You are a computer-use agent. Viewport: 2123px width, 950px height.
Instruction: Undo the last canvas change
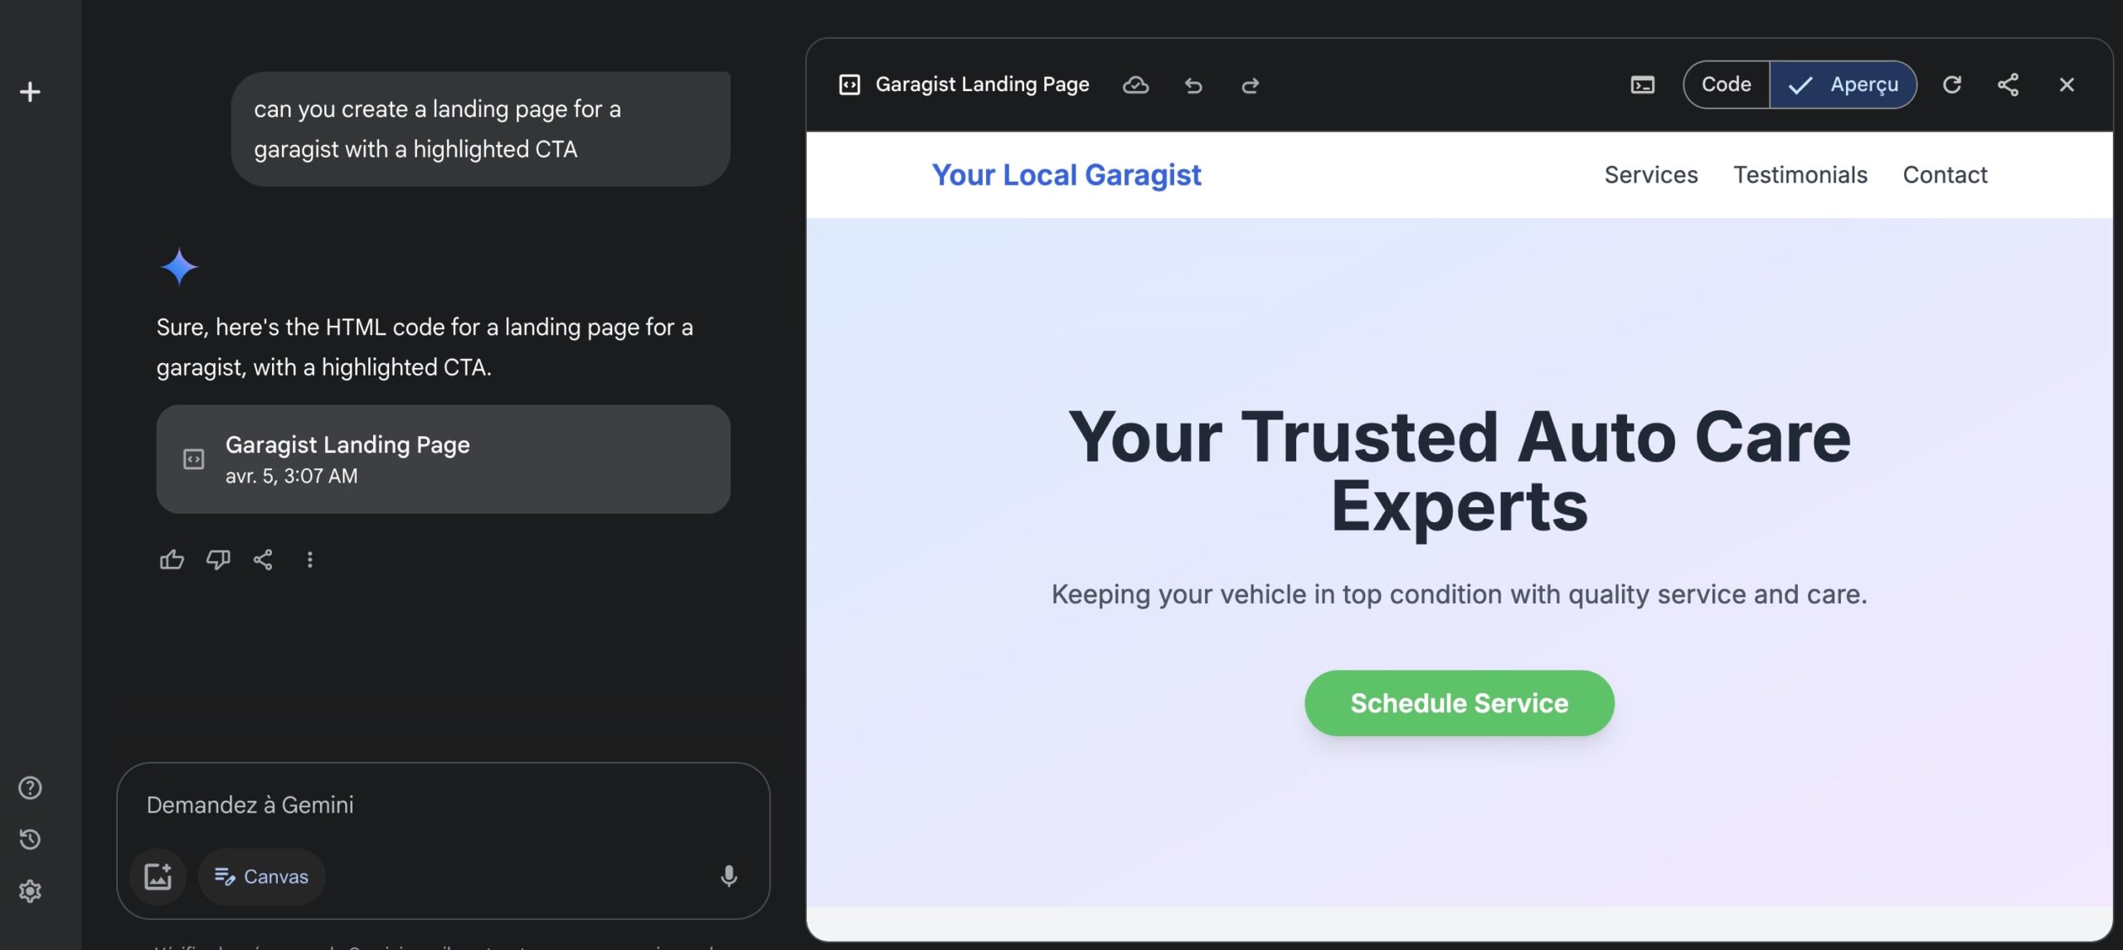(x=1193, y=85)
